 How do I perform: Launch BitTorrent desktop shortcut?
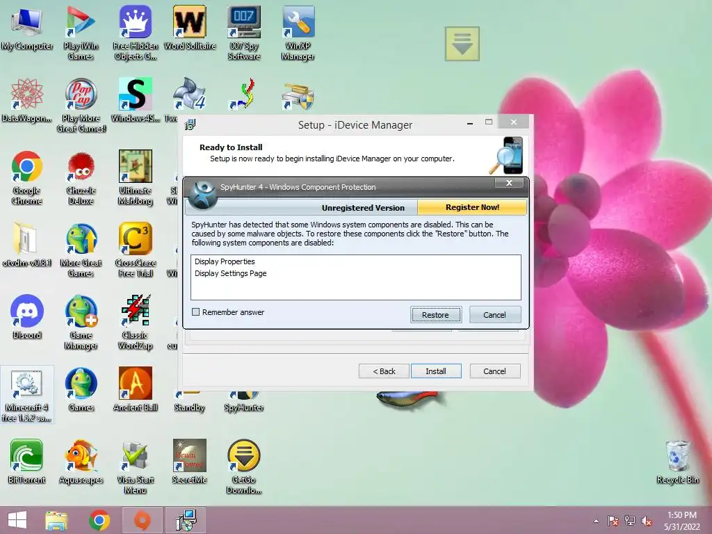point(27,462)
